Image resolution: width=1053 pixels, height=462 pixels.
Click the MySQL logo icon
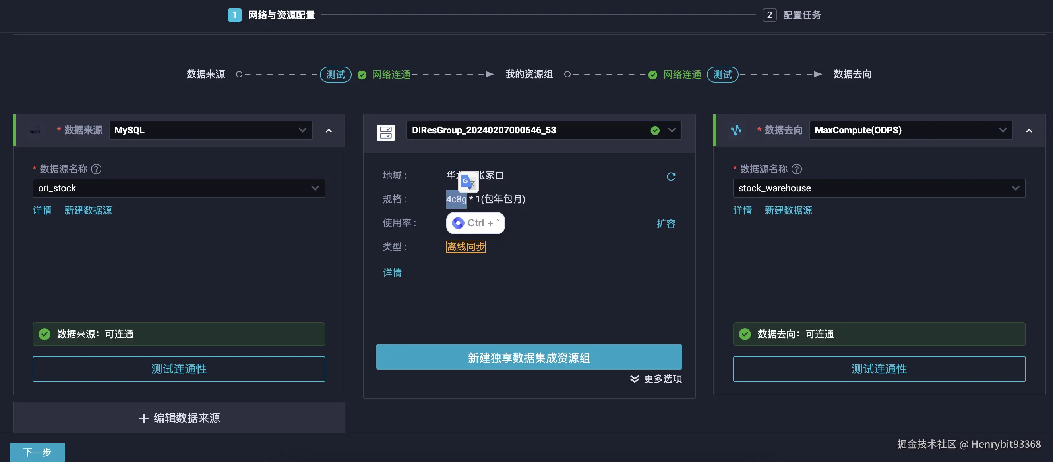[x=35, y=131]
